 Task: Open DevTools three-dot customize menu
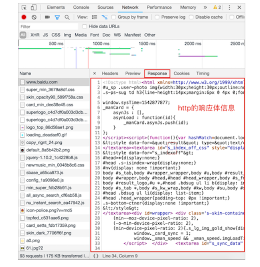tap(230, 8)
